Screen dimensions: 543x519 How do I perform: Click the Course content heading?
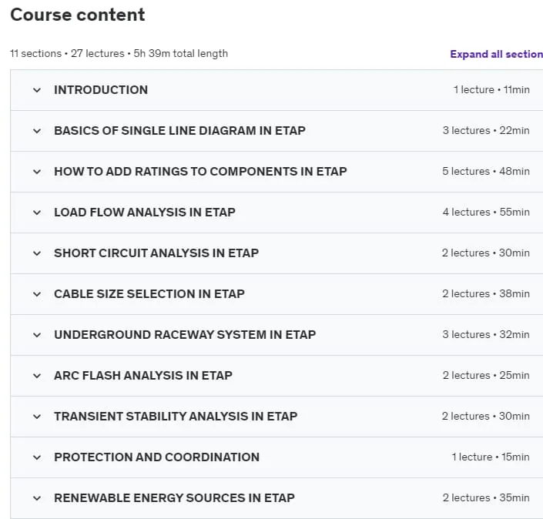click(78, 15)
